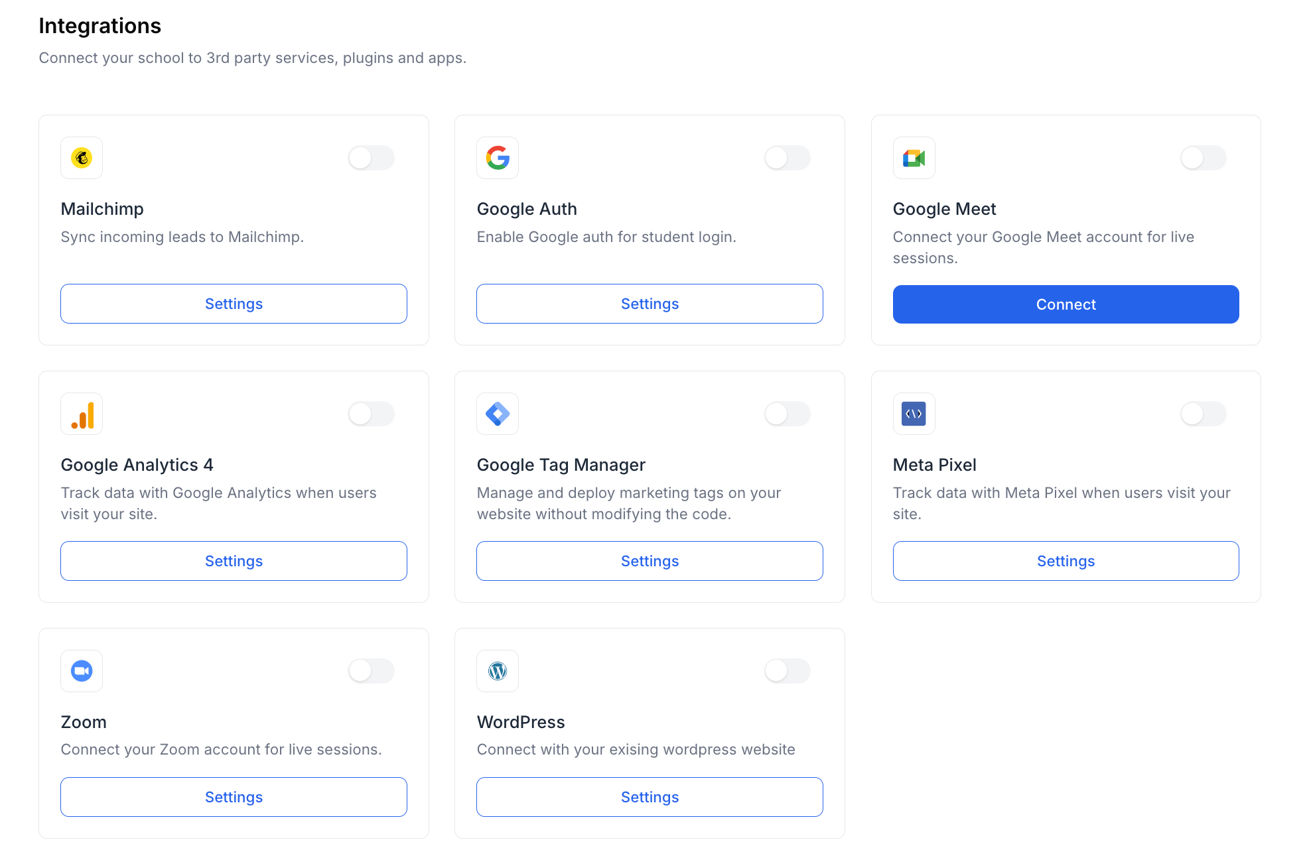The width and height of the screenshot is (1307, 858).
Task: Turn on the WordPress toggle
Action: [x=788, y=671]
